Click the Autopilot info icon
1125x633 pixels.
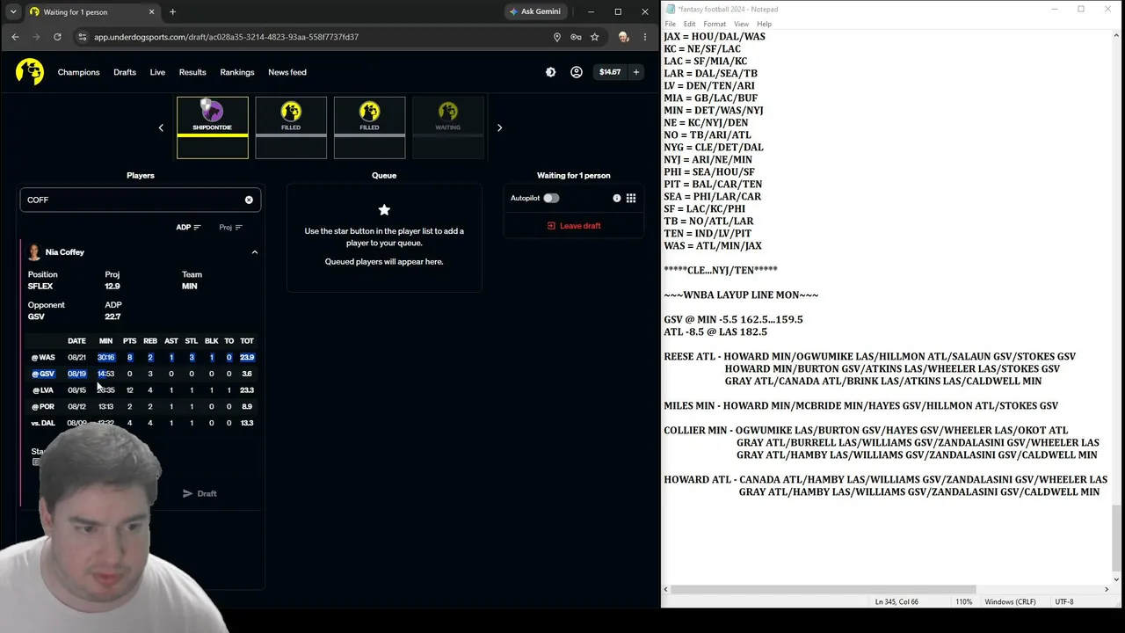tap(617, 198)
